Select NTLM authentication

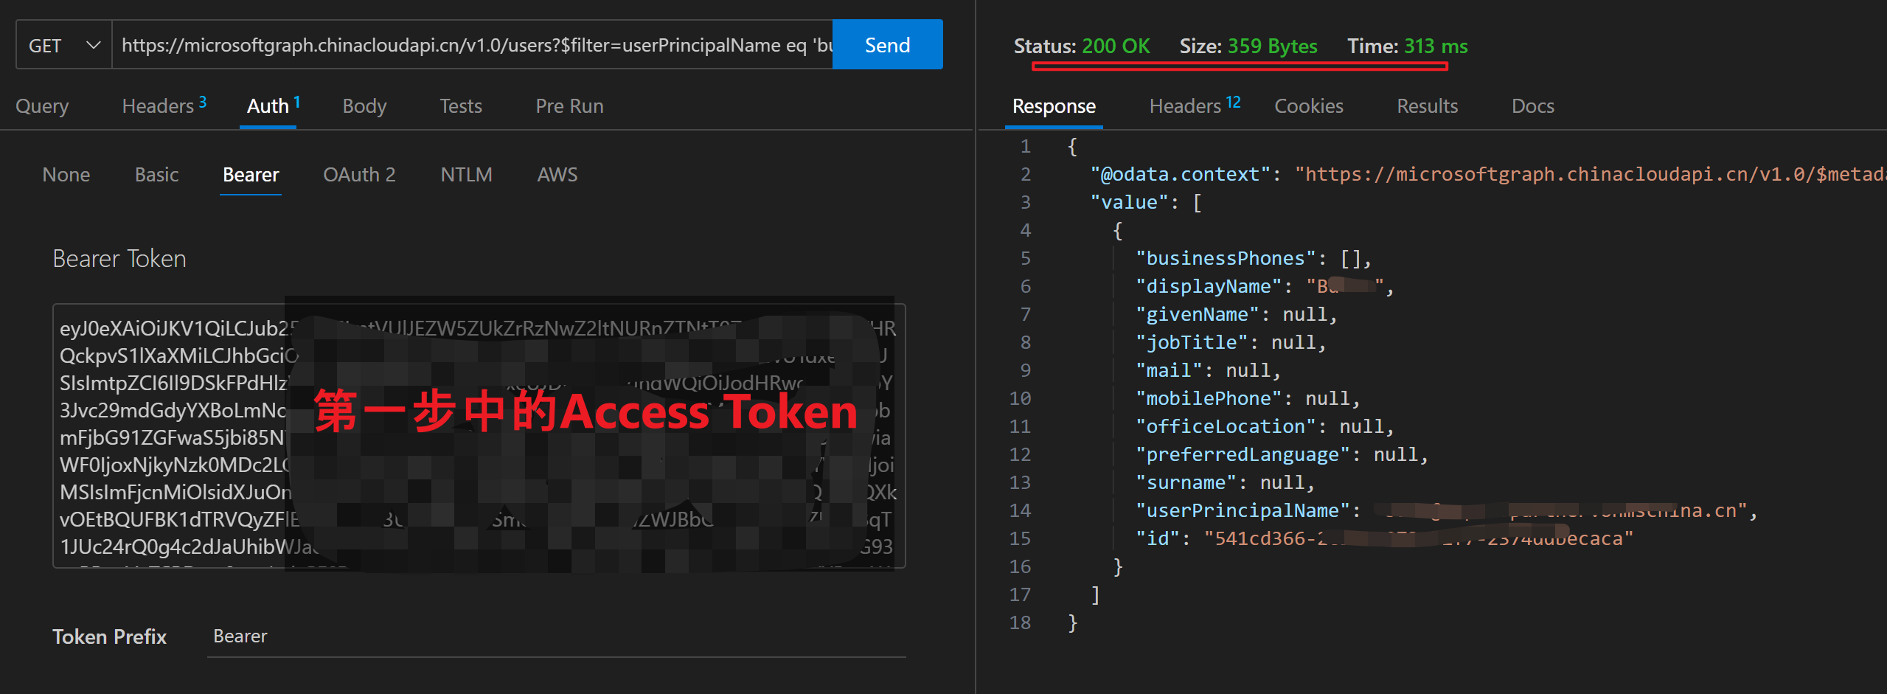pos(466,175)
